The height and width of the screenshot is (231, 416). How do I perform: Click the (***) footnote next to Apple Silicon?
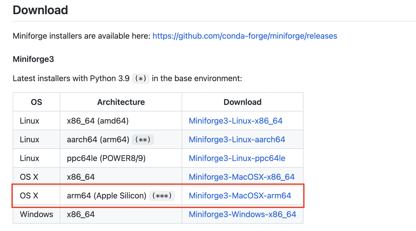click(162, 196)
